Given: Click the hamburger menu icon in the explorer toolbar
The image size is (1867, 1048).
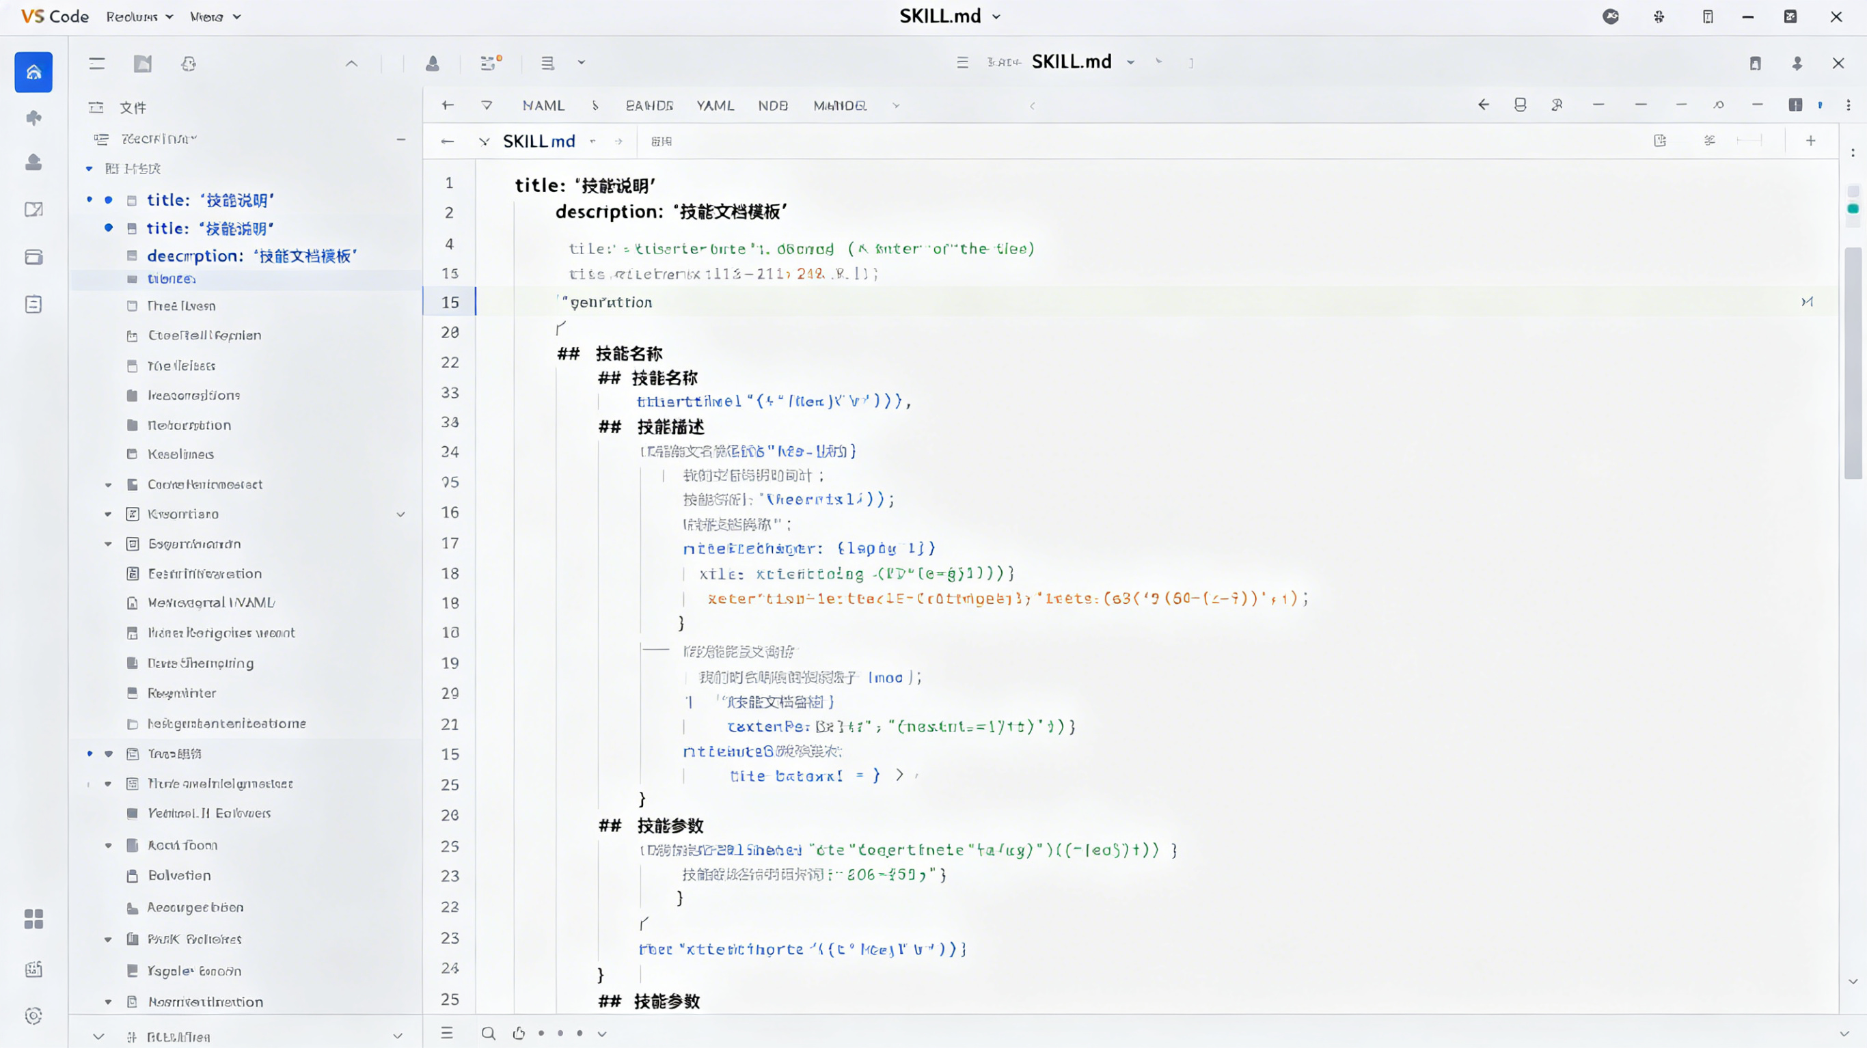Looking at the screenshot, I should click(x=97, y=64).
